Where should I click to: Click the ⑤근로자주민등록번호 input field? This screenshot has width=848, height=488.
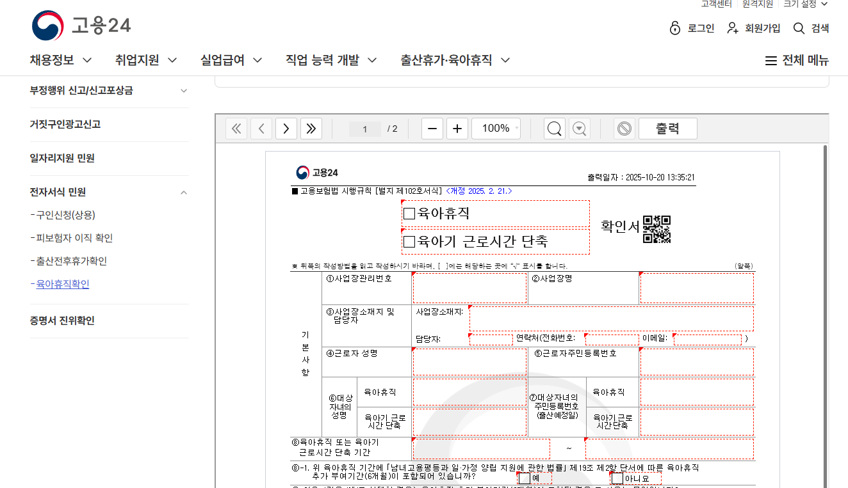(x=697, y=362)
